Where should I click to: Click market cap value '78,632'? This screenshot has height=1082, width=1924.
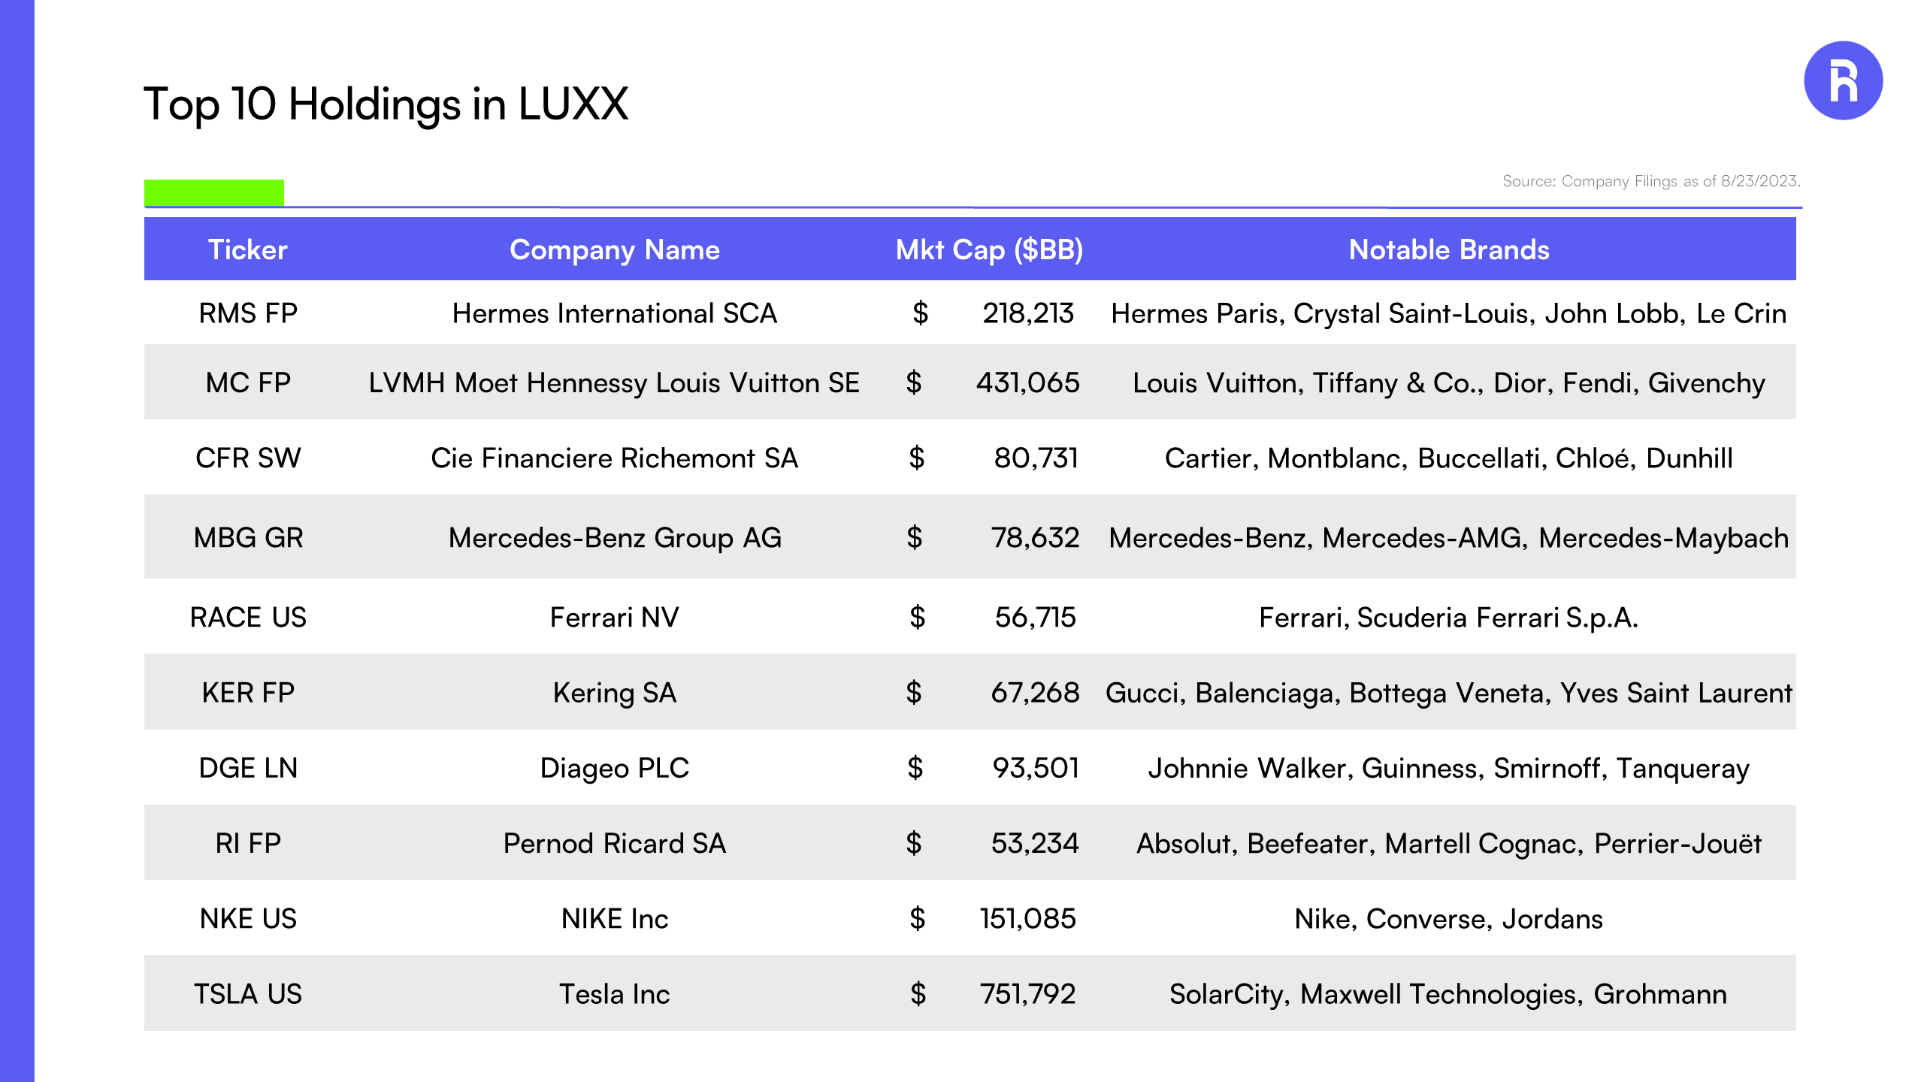(1036, 538)
